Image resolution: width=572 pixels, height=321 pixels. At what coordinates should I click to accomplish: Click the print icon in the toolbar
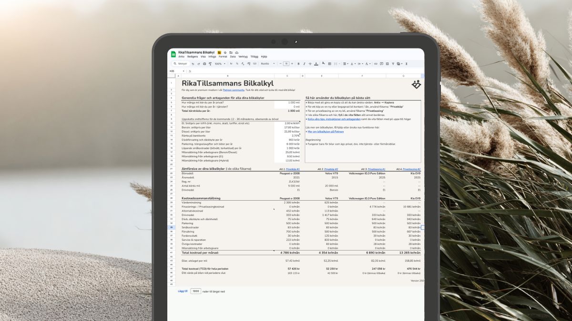click(x=204, y=64)
